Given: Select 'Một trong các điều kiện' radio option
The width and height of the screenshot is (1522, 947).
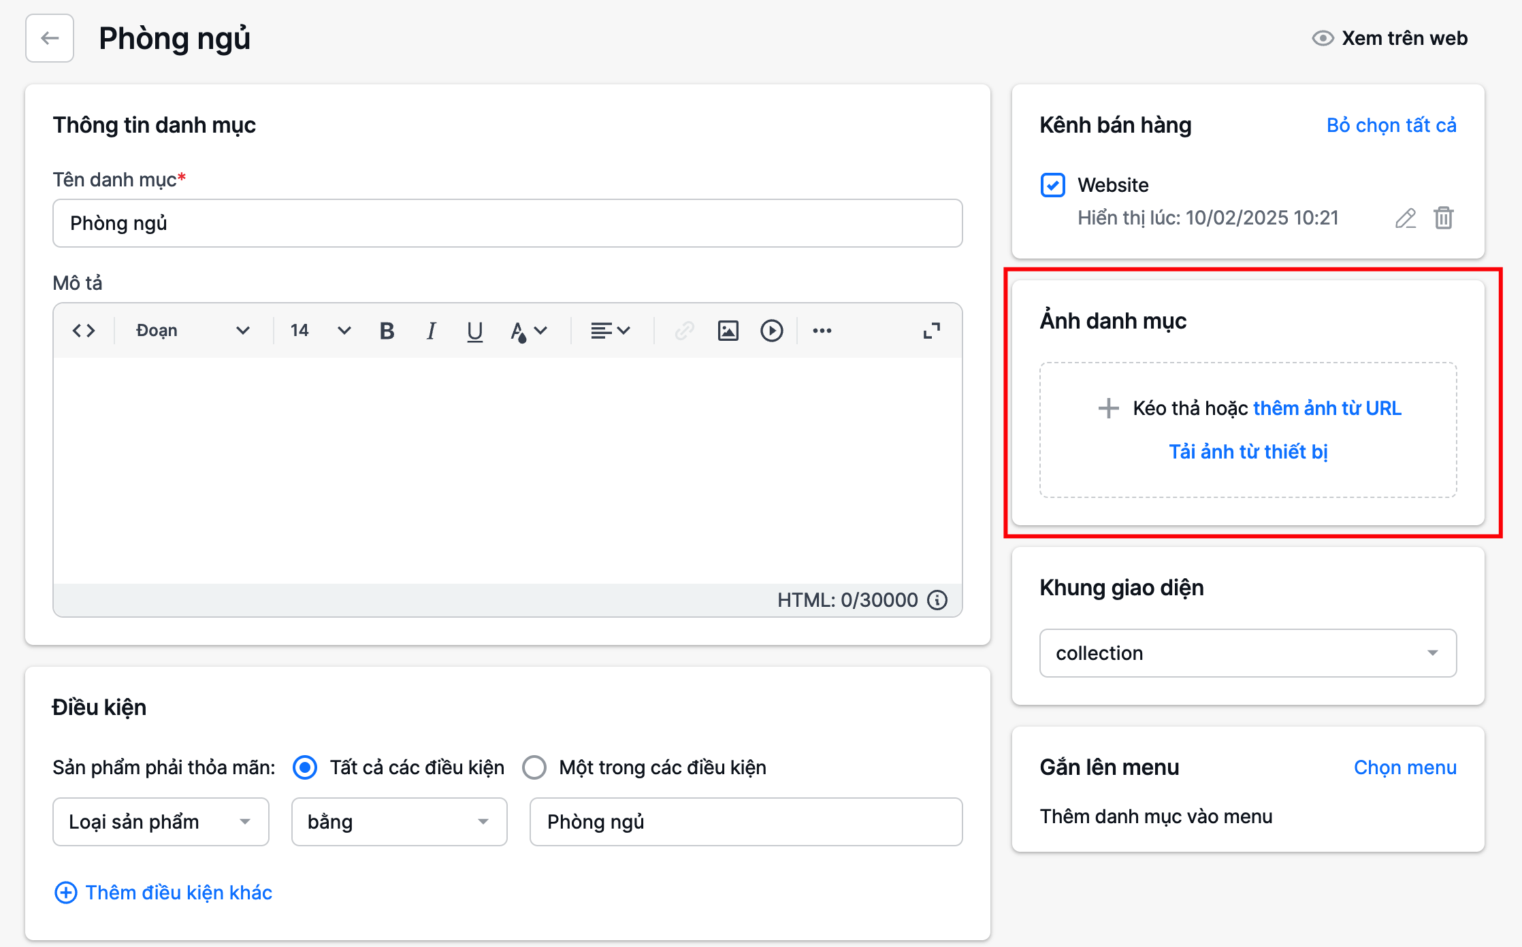Looking at the screenshot, I should point(534,767).
